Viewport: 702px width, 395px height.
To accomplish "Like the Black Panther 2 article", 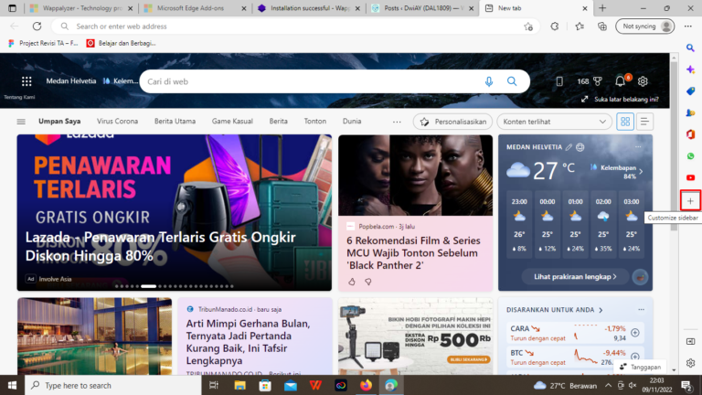I will click(x=352, y=282).
